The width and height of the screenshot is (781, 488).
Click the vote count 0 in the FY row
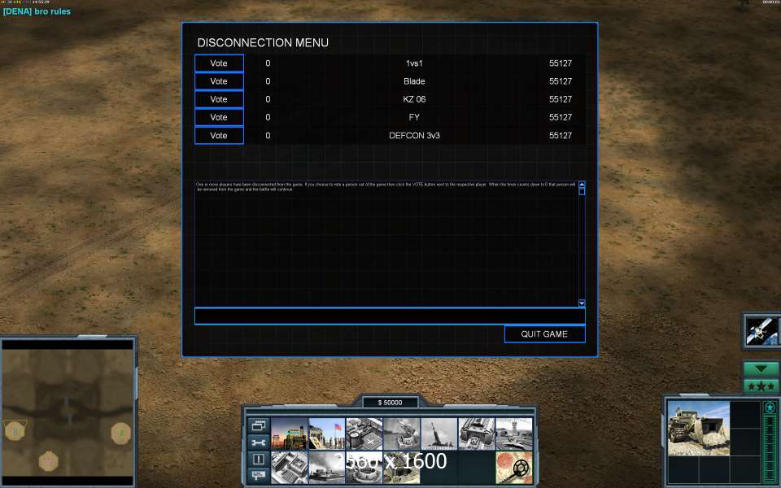point(268,117)
